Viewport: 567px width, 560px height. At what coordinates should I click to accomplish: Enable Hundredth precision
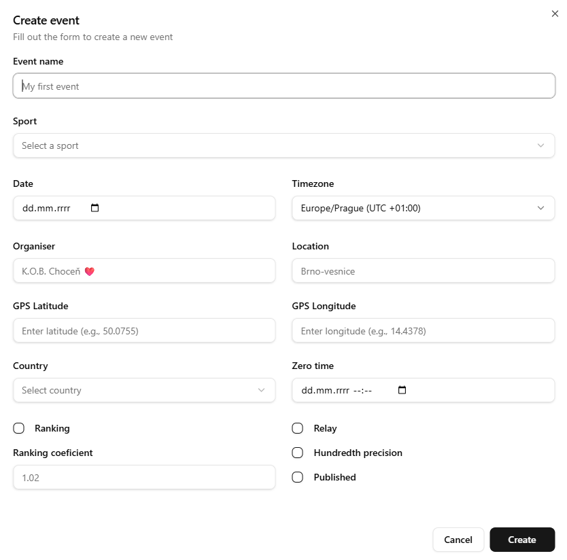click(x=297, y=453)
